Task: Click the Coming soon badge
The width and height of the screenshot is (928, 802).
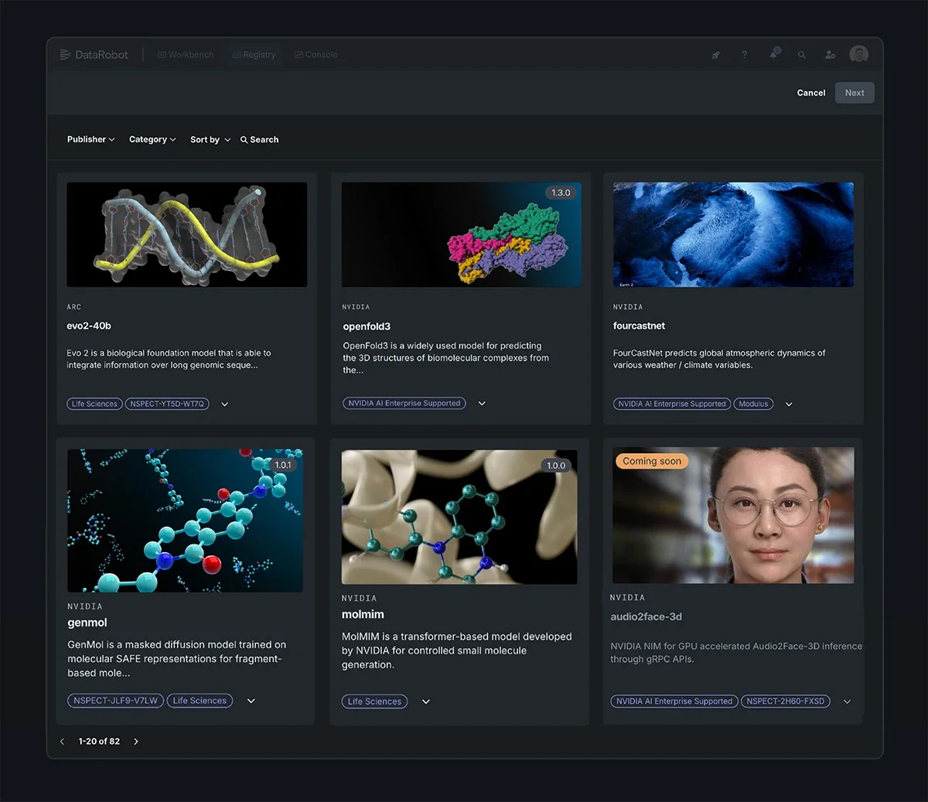Action: tap(652, 461)
